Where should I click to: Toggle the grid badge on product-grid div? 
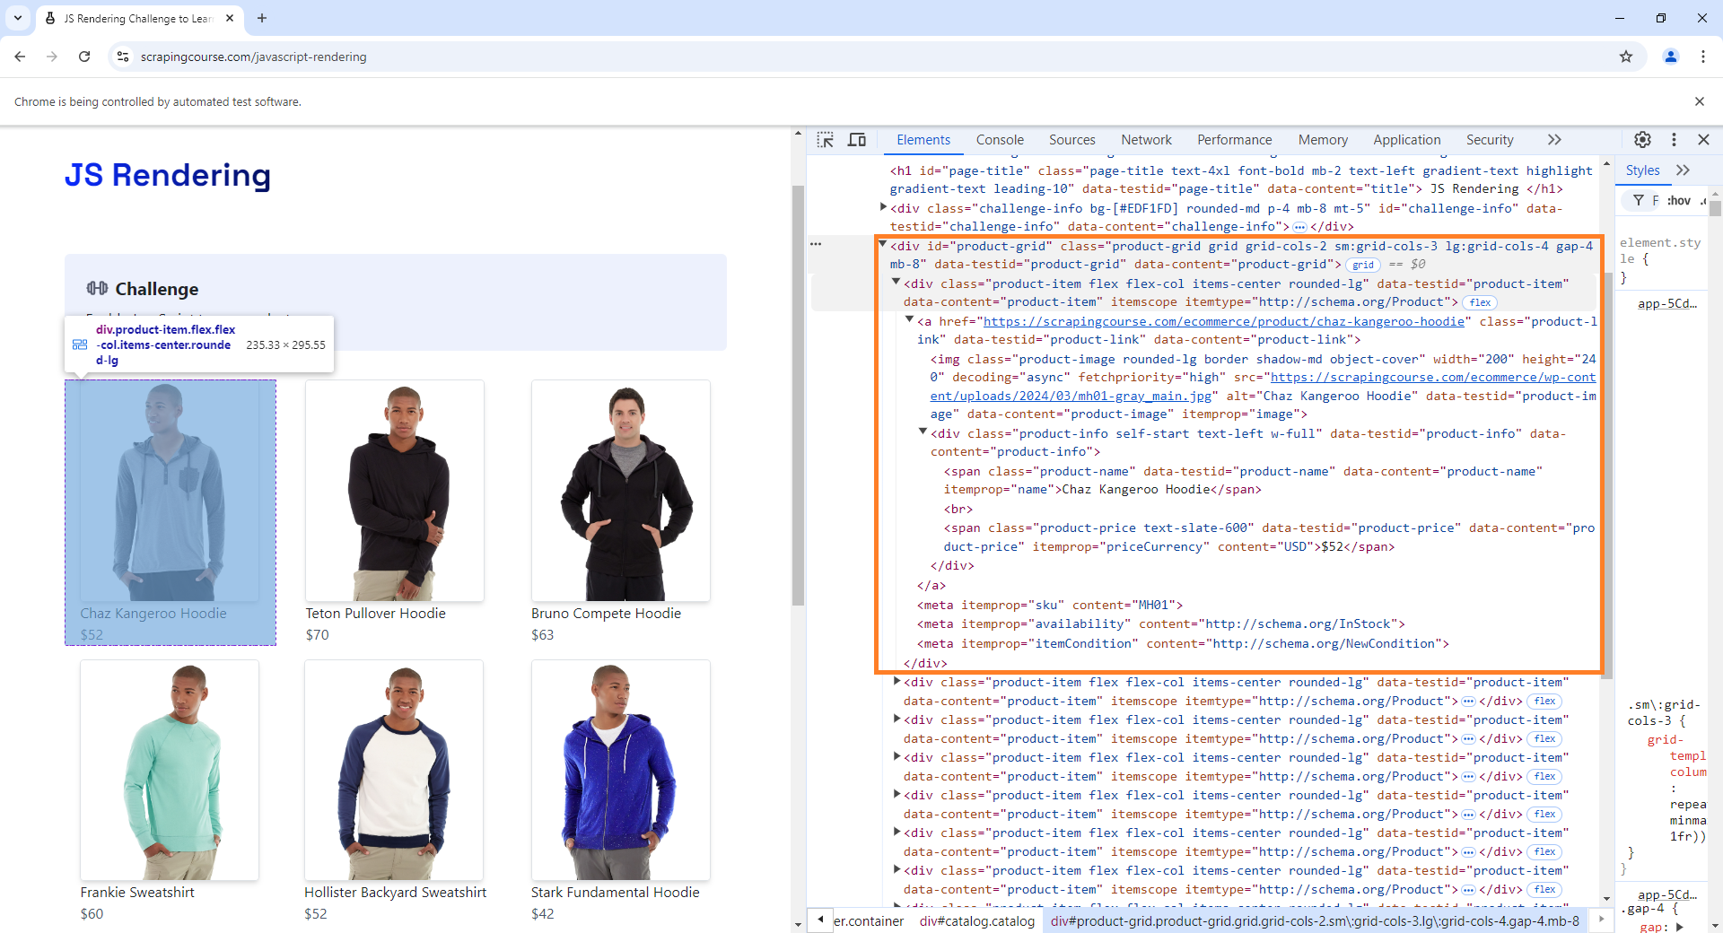click(x=1363, y=265)
